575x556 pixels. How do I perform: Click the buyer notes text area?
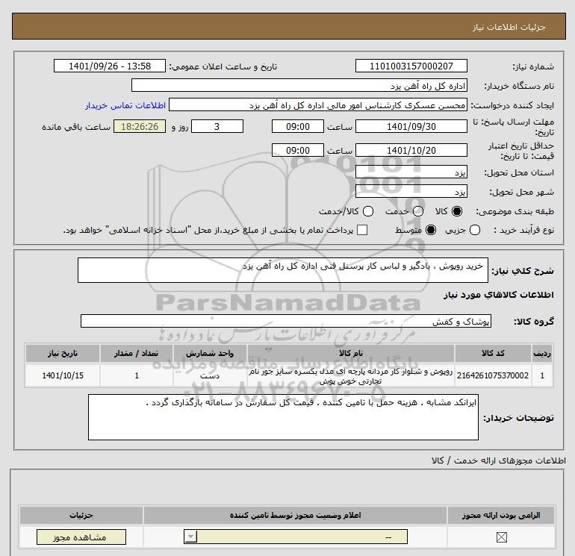tap(283, 417)
